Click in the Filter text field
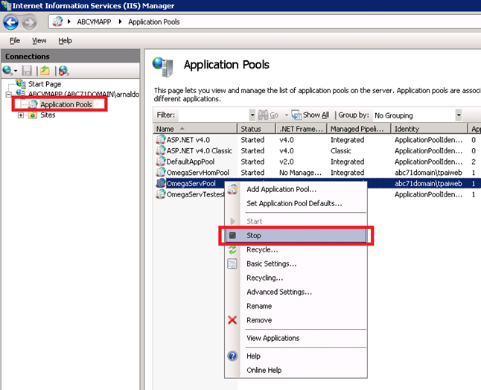 click(213, 115)
